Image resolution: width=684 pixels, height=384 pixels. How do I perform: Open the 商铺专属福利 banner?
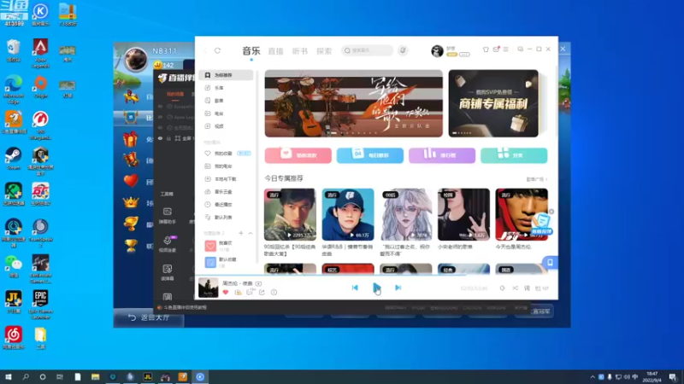493,103
